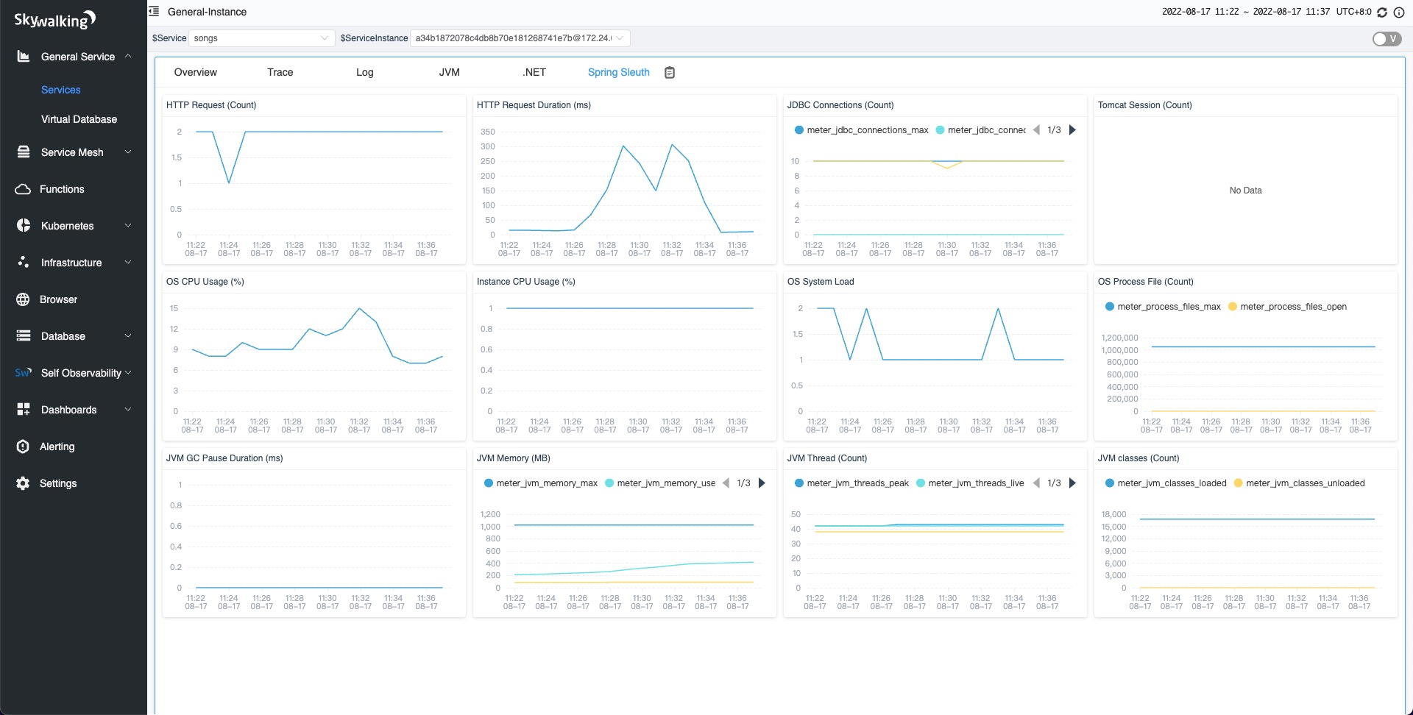This screenshot has width=1413, height=715.
Task: Toggle the V edit mode switch
Action: click(1387, 39)
